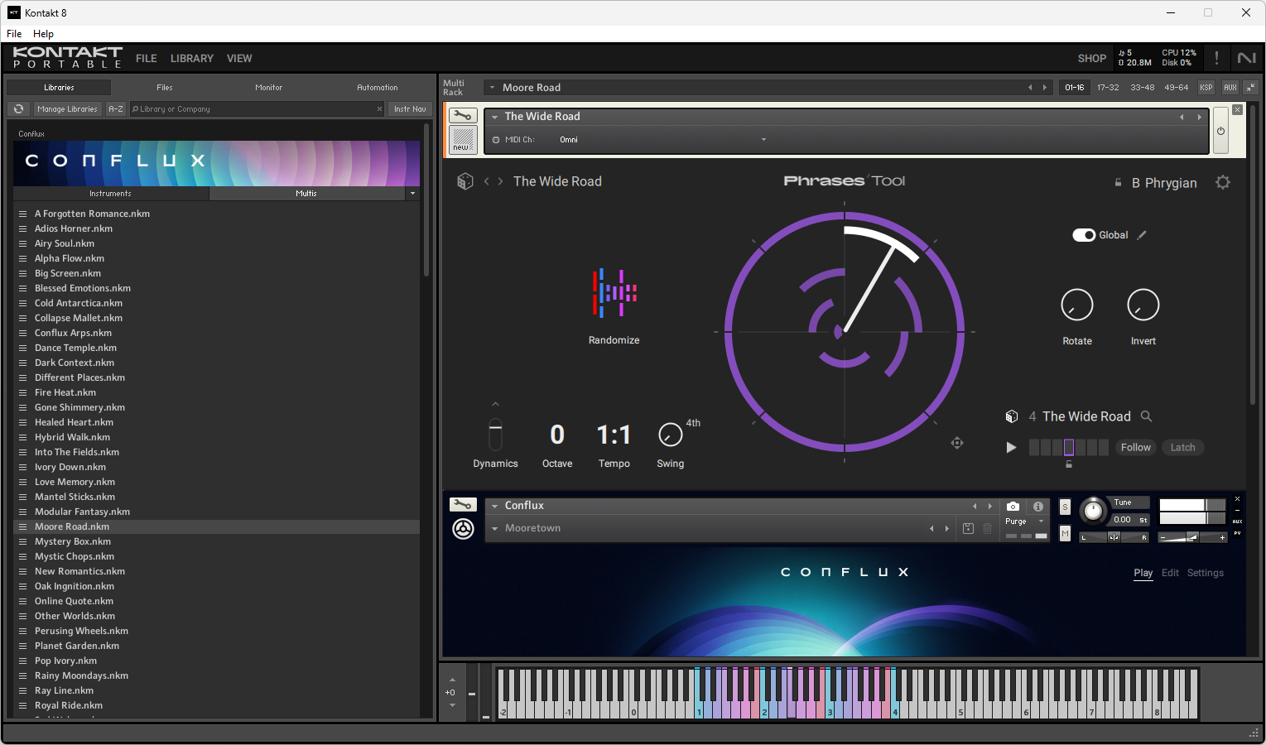Switch to the Conflux Edit page
Screen dimensions: 1266x745
pyautogui.click(x=1170, y=573)
